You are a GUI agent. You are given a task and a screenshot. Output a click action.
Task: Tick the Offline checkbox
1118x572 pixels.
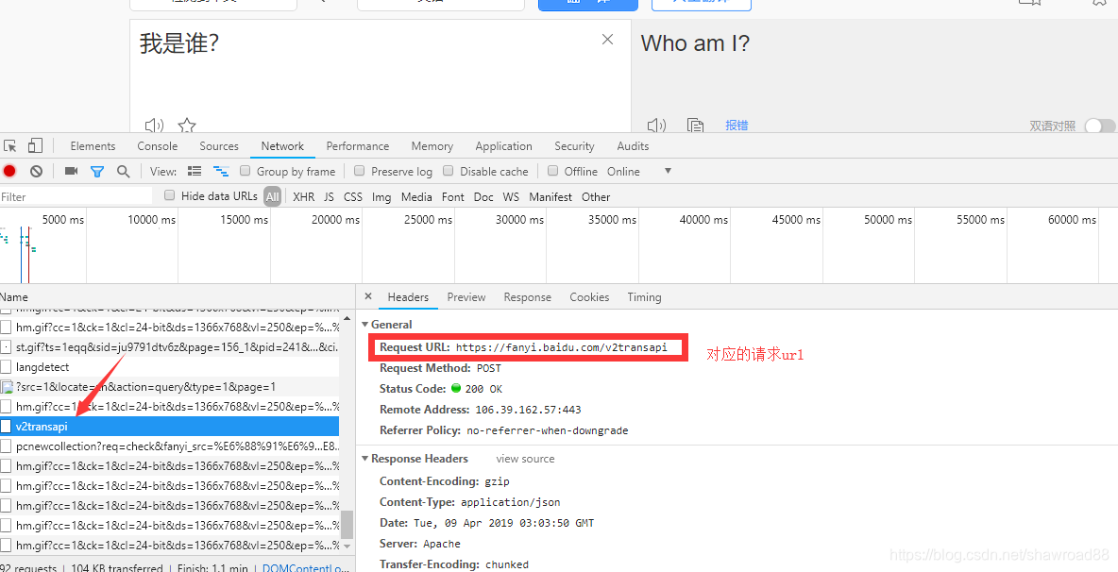tap(552, 171)
